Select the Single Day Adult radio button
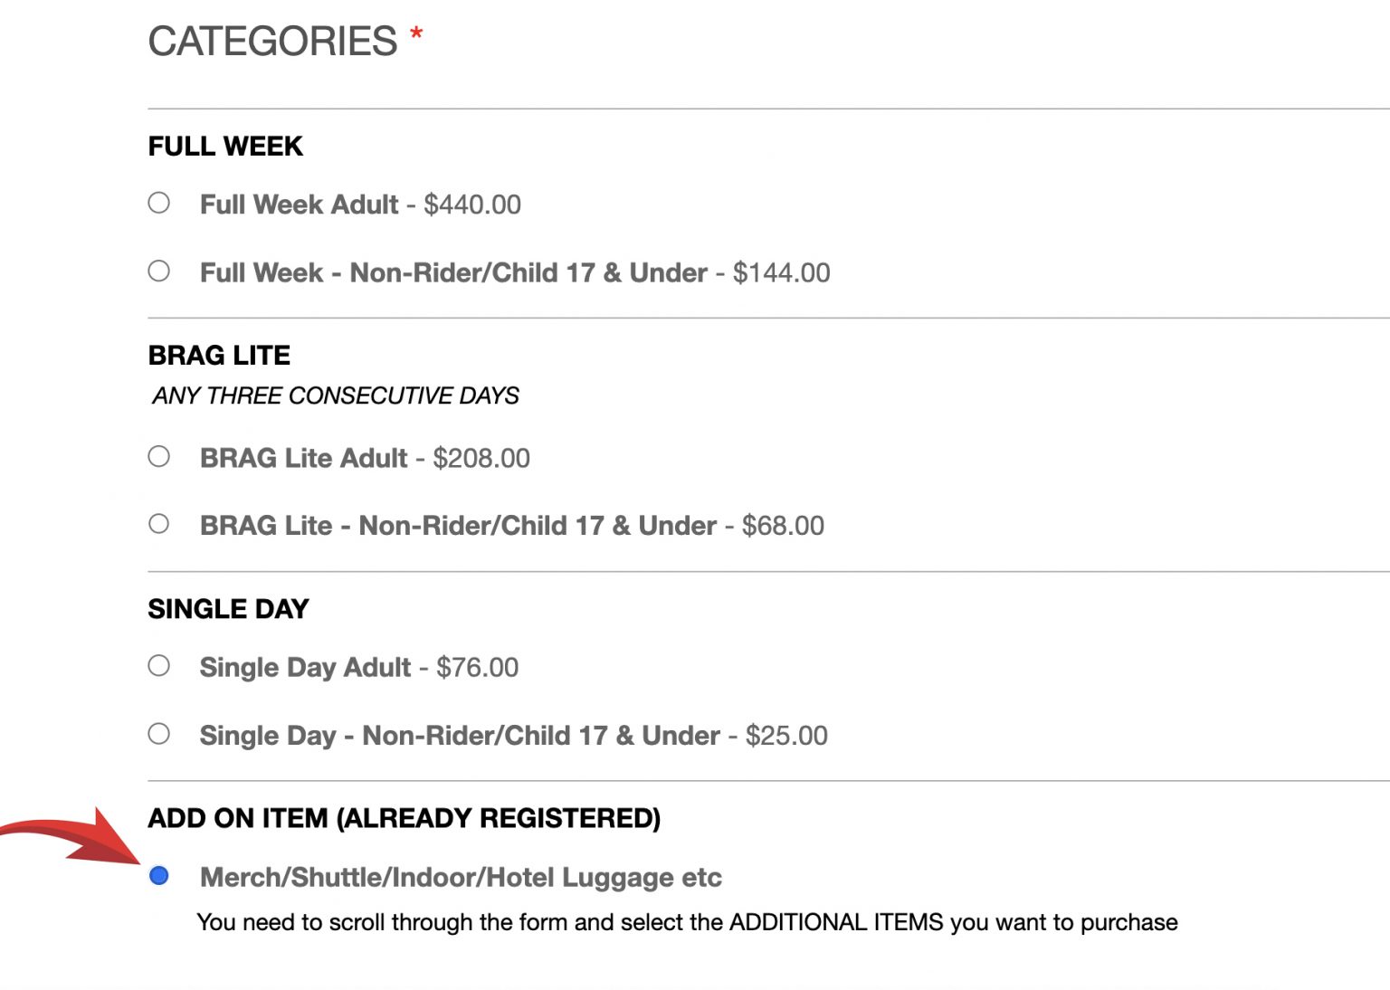1390x990 pixels. (x=159, y=666)
